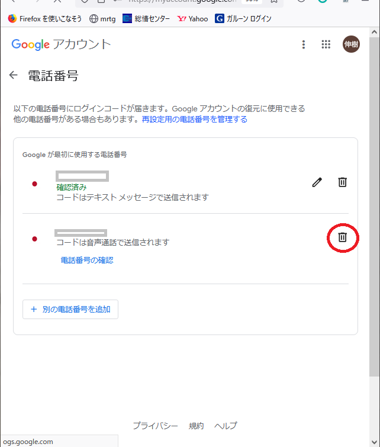380x447 pixels.
Task: Click the 伸樹 profile avatar
Action: click(x=351, y=44)
